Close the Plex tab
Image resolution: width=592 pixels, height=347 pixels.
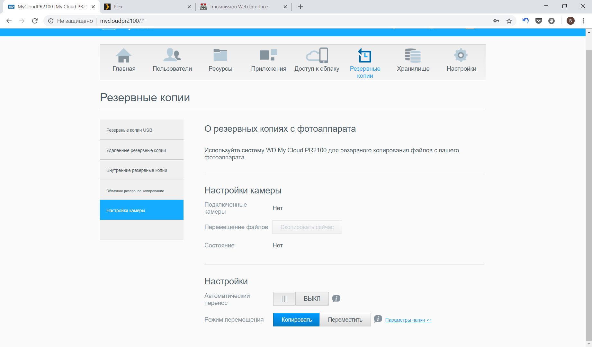(x=189, y=7)
